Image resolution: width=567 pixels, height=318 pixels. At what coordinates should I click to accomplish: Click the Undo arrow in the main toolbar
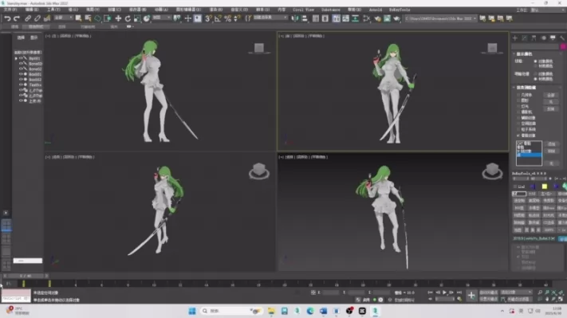[x=7, y=18]
